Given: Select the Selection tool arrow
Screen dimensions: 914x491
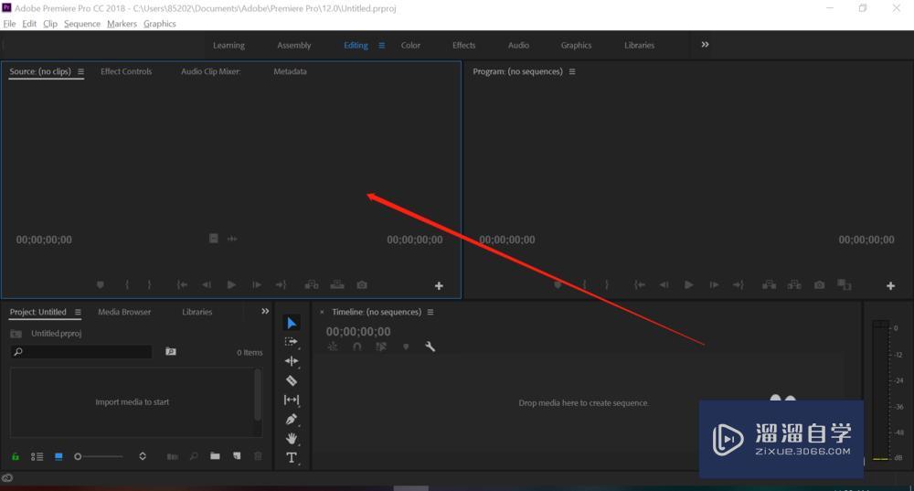Looking at the screenshot, I should [x=292, y=323].
